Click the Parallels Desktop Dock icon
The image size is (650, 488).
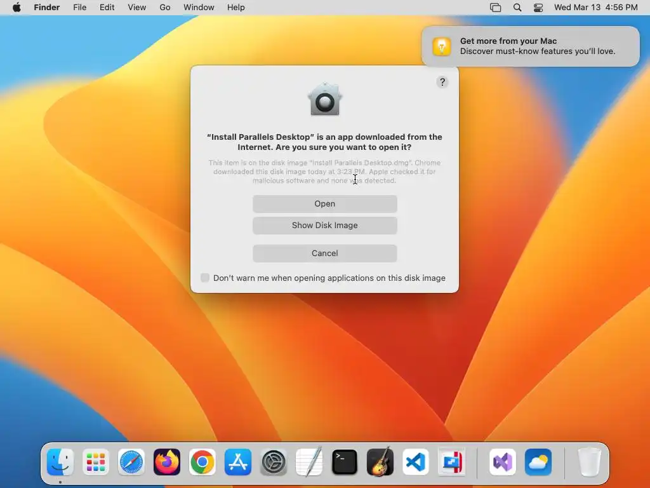tap(451, 462)
